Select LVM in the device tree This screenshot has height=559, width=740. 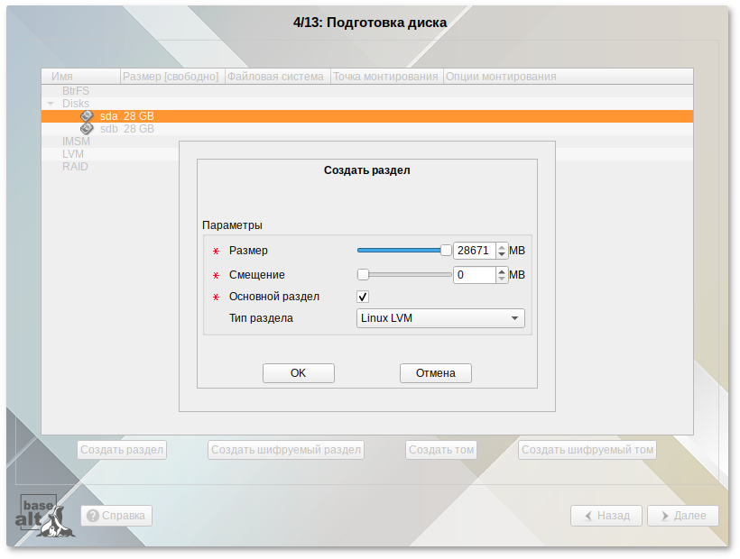(x=73, y=153)
